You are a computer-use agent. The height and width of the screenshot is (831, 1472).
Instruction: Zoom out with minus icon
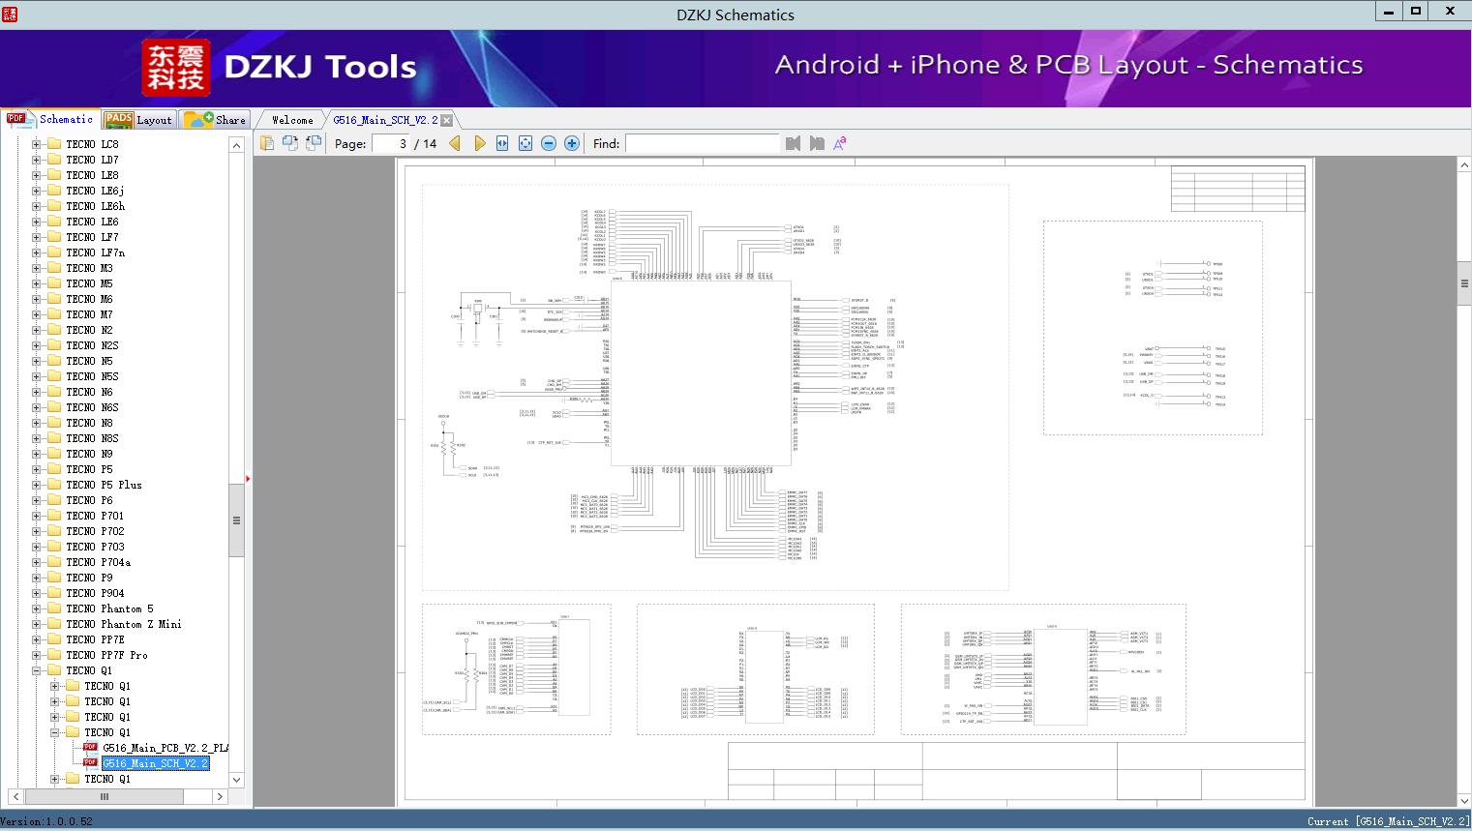click(x=549, y=143)
